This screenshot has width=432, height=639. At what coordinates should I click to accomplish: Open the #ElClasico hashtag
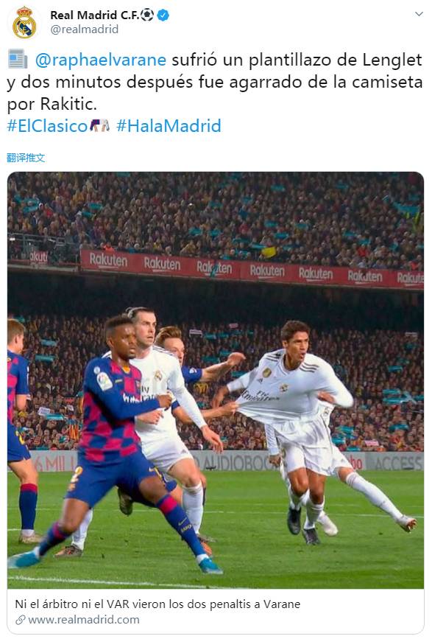click(x=47, y=126)
